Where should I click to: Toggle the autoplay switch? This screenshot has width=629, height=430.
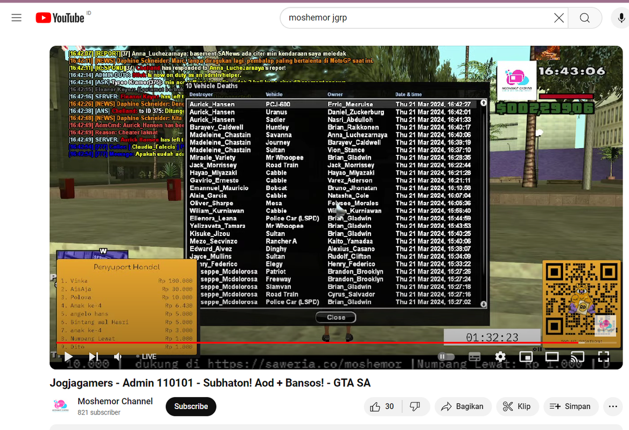(x=446, y=356)
